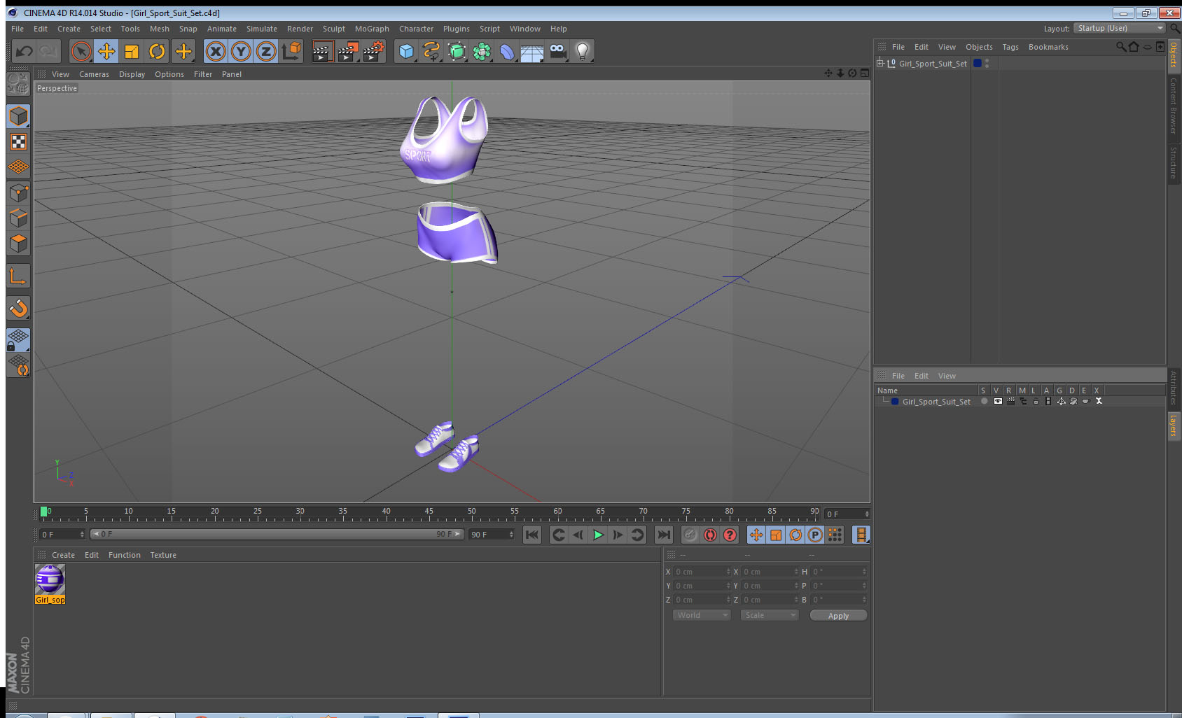This screenshot has height=718, width=1182.
Task: Select the Live Selection tool
Action: click(x=81, y=51)
